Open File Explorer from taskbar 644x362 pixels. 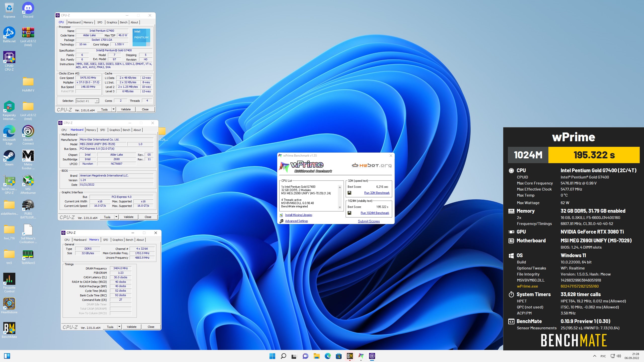(316, 356)
